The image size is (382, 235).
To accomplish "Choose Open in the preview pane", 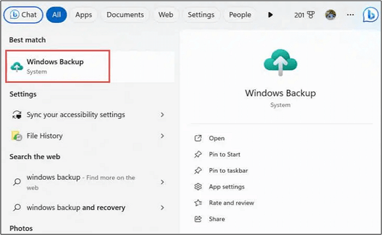I will (x=217, y=138).
